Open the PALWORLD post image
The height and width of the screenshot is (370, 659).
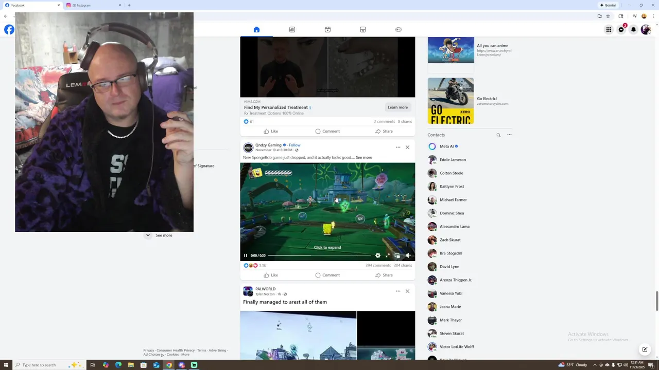point(298,335)
